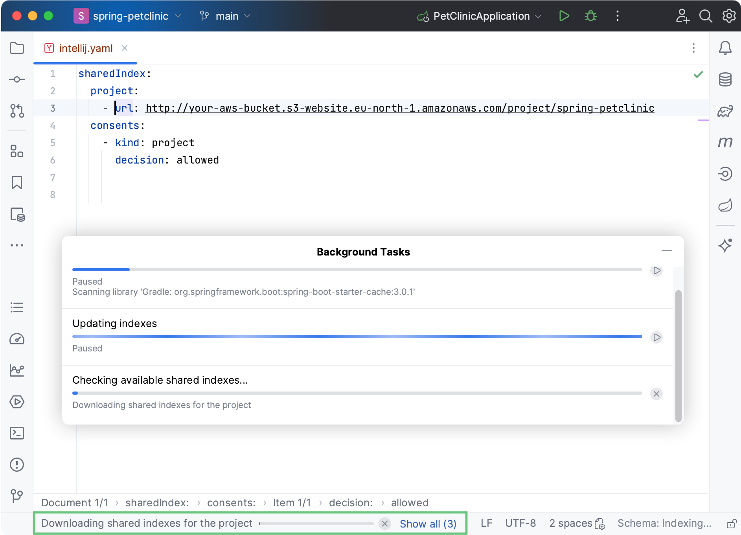Image resolution: width=741 pixels, height=535 pixels.
Task: Open the Project tool window folder icon
Action: coord(17,48)
